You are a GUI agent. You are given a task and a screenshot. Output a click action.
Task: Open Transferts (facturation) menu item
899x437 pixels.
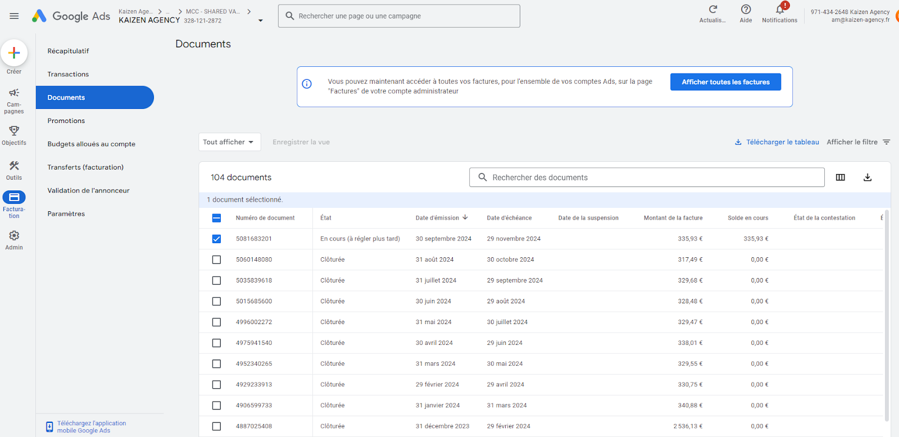point(85,167)
